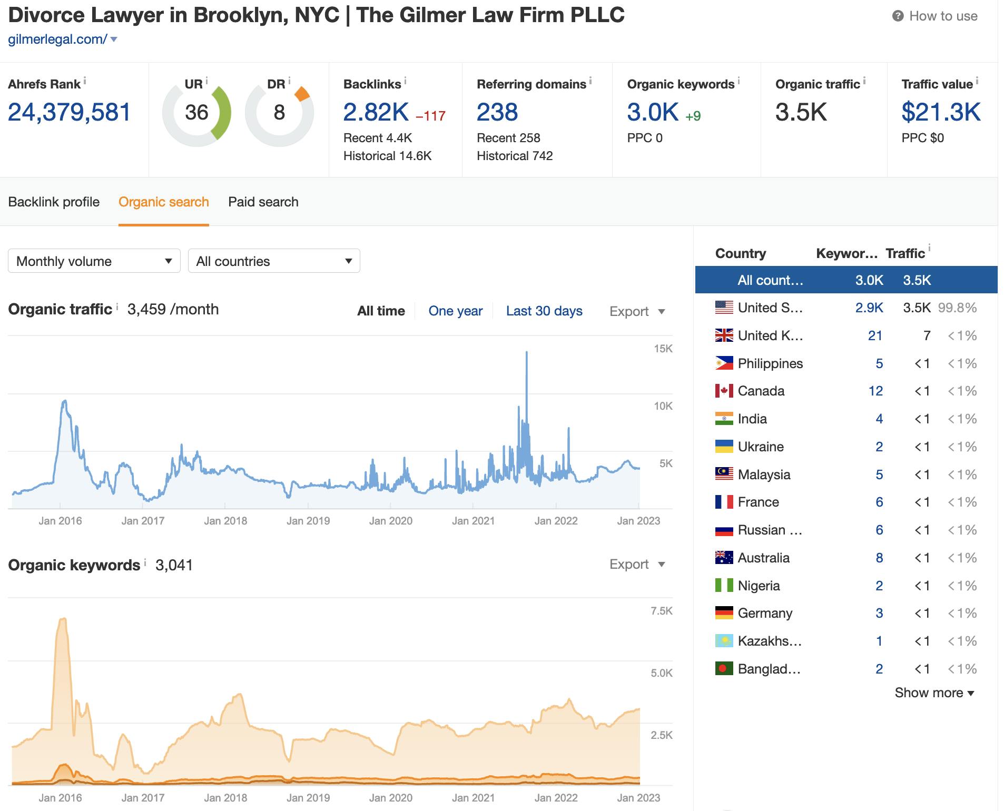Click the DR 8 gauge chart
The width and height of the screenshot is (1004, 811).
(x=279, y=112)
